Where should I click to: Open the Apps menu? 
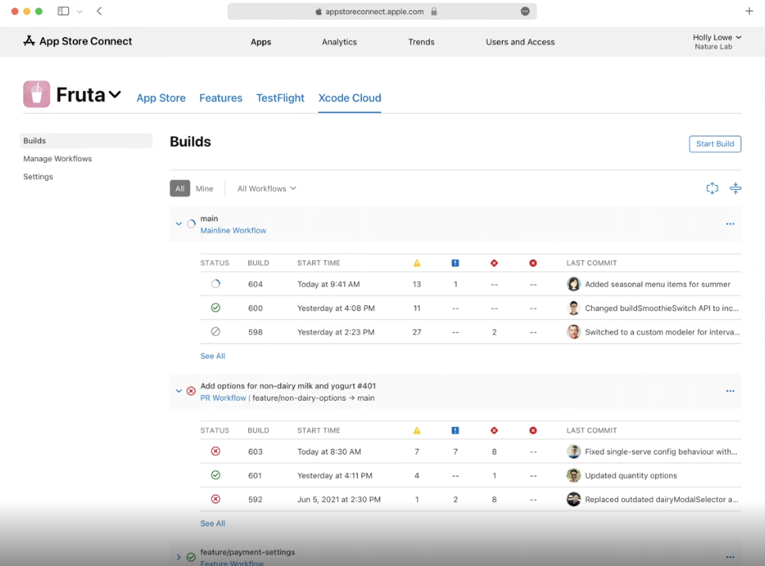[x=261, y=42]
